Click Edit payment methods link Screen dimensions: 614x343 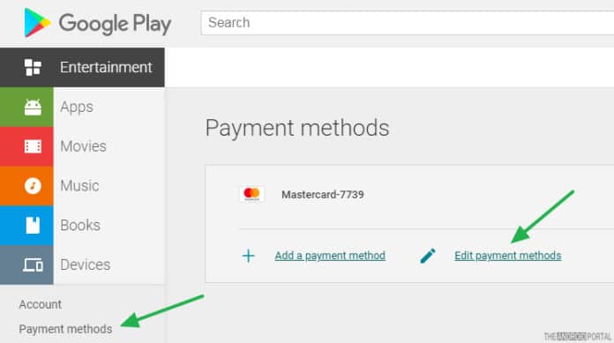click(508, 256)
